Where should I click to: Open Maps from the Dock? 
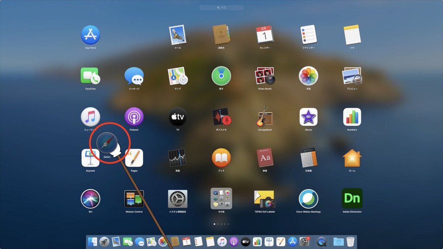pyautogui.click(x=151, y=242)
